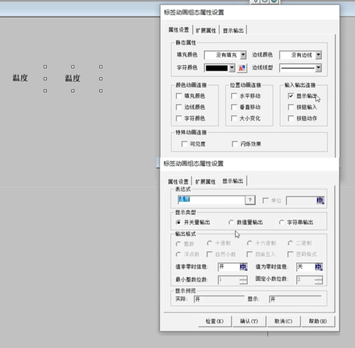Select the 数值量输出 radio button
The width and height of the screenshot is (355, 348).
[x=231, y=222]
